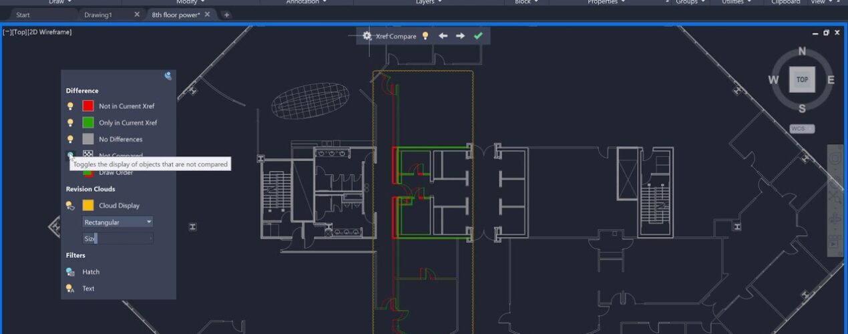Change the yellow Cloud Display color
Screen dimensions: 848x334
pyautogui.click(x=88, y=206)
